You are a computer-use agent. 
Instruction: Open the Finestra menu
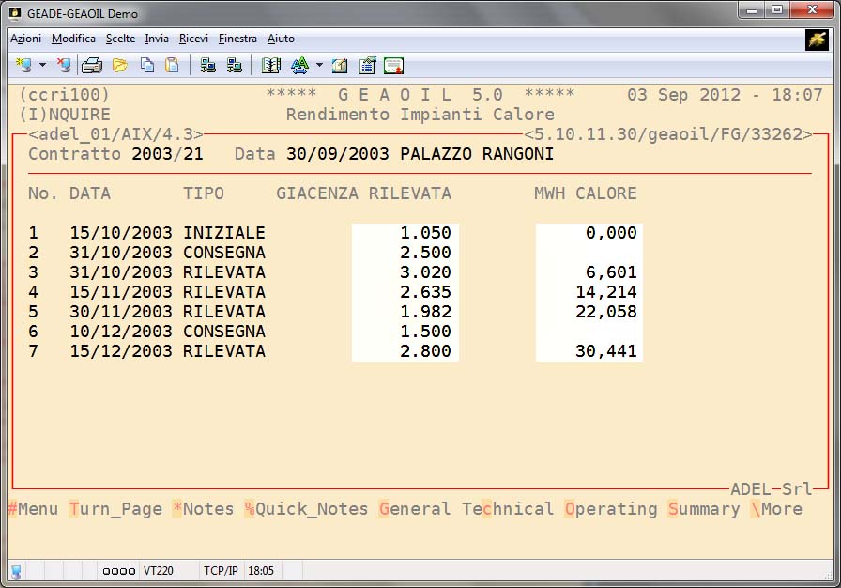tap(237, 39)
